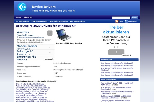Open the Posts RSS feed icon
The image size is (154, 102).
[x=117, y=21]
